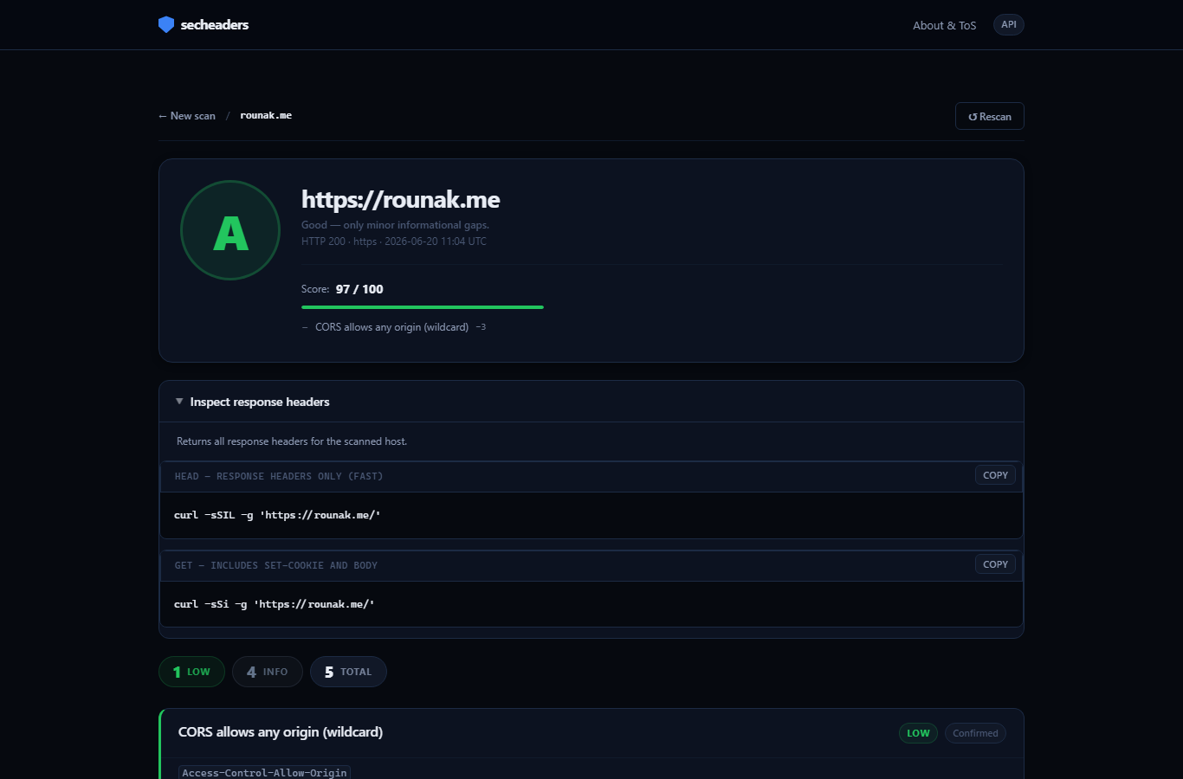Copy the HEAD curl command
This screenshot has height=779, width=1183.
[995, 475]
